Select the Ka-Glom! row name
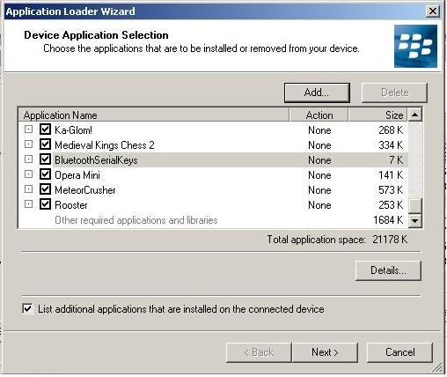The image size is (447, 377). point(73,130)
